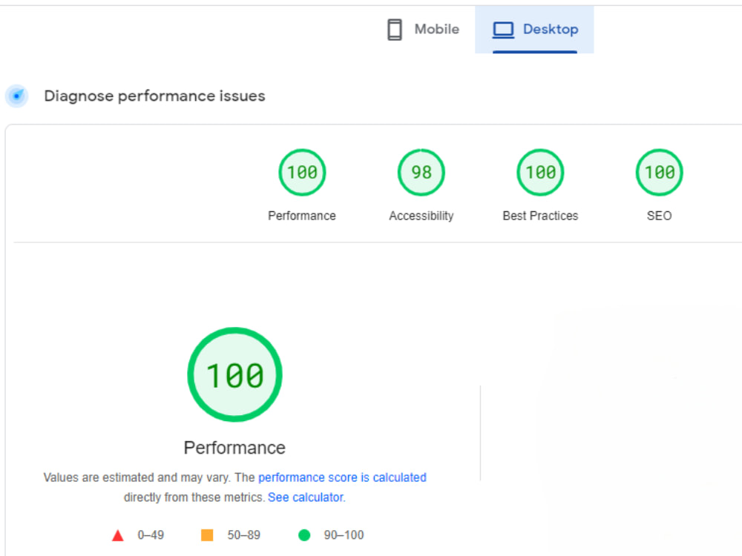Click the 50–89 legend range
This screenshot has width=742, height=556.
(x=243, y=535)
